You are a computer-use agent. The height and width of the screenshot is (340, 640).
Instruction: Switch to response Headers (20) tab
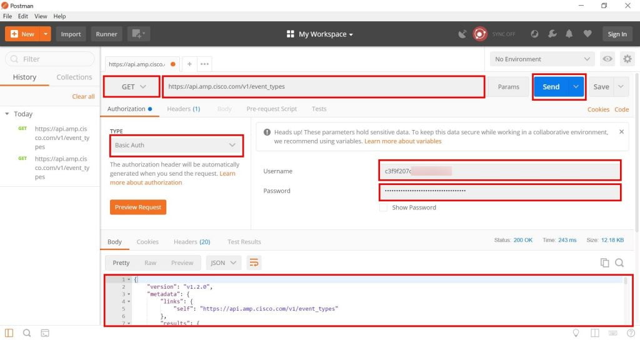coord(192,242)
